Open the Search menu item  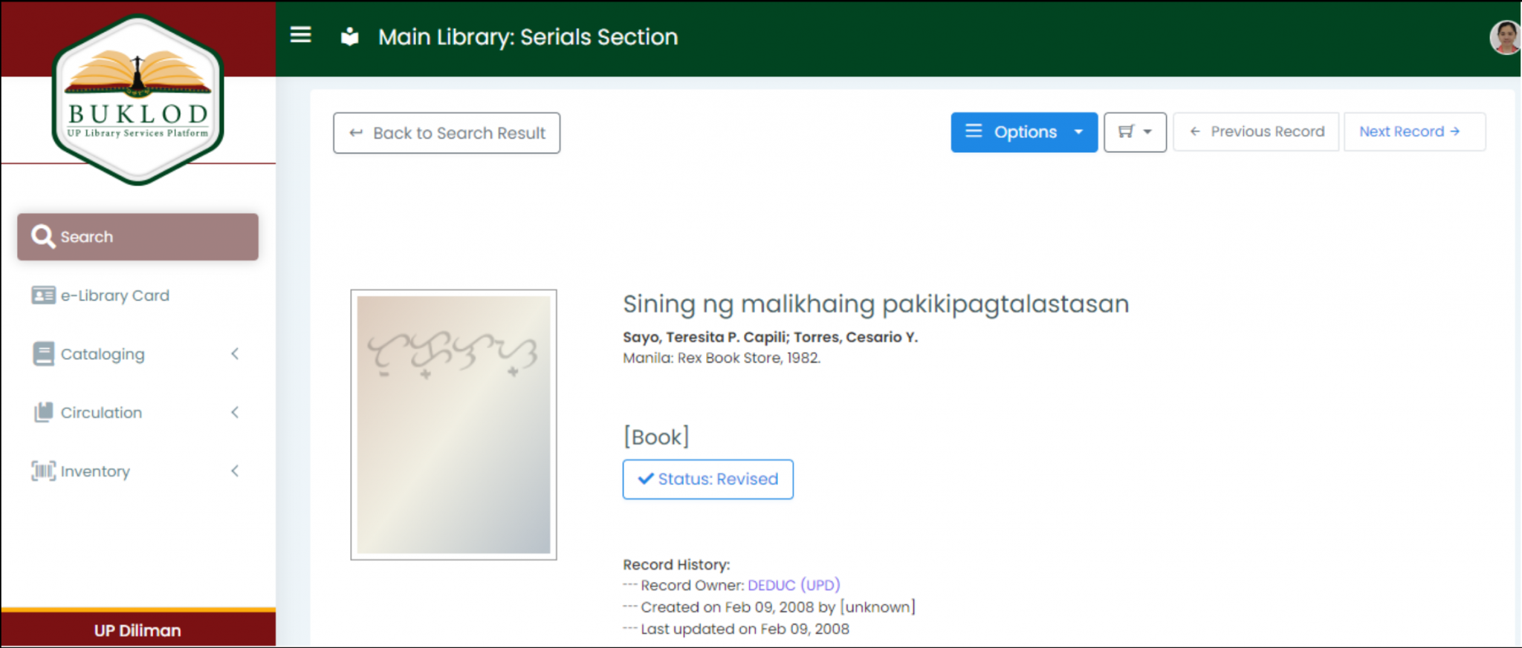click(137, 237)
